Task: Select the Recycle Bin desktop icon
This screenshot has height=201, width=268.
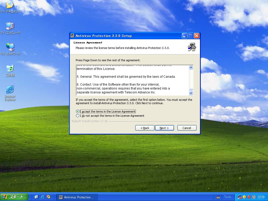Action: pos(10,71)
